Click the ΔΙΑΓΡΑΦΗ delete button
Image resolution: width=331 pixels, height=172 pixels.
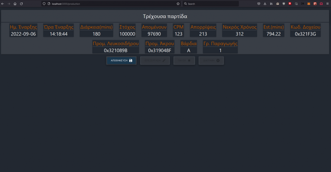click(x=211, y=60)
